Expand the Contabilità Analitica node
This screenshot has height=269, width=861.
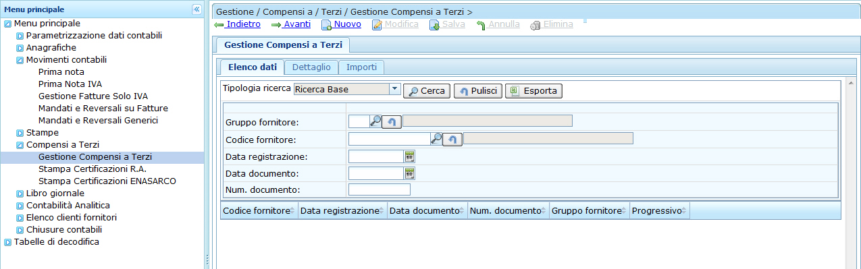(20, 206)
